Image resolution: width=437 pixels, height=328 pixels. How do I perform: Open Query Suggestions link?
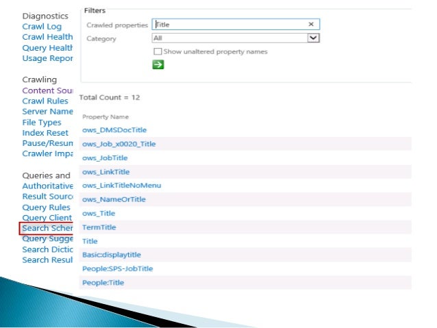click(x=47, y=239)
